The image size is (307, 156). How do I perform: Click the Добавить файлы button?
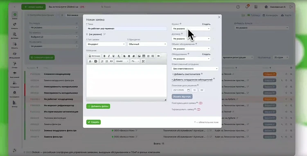click(x=98, y=106)
